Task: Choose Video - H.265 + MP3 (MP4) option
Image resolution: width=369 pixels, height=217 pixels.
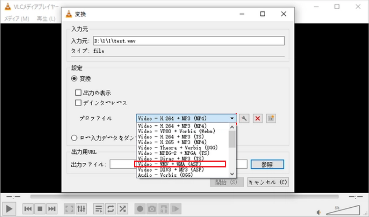Action: tap(182, 142)
